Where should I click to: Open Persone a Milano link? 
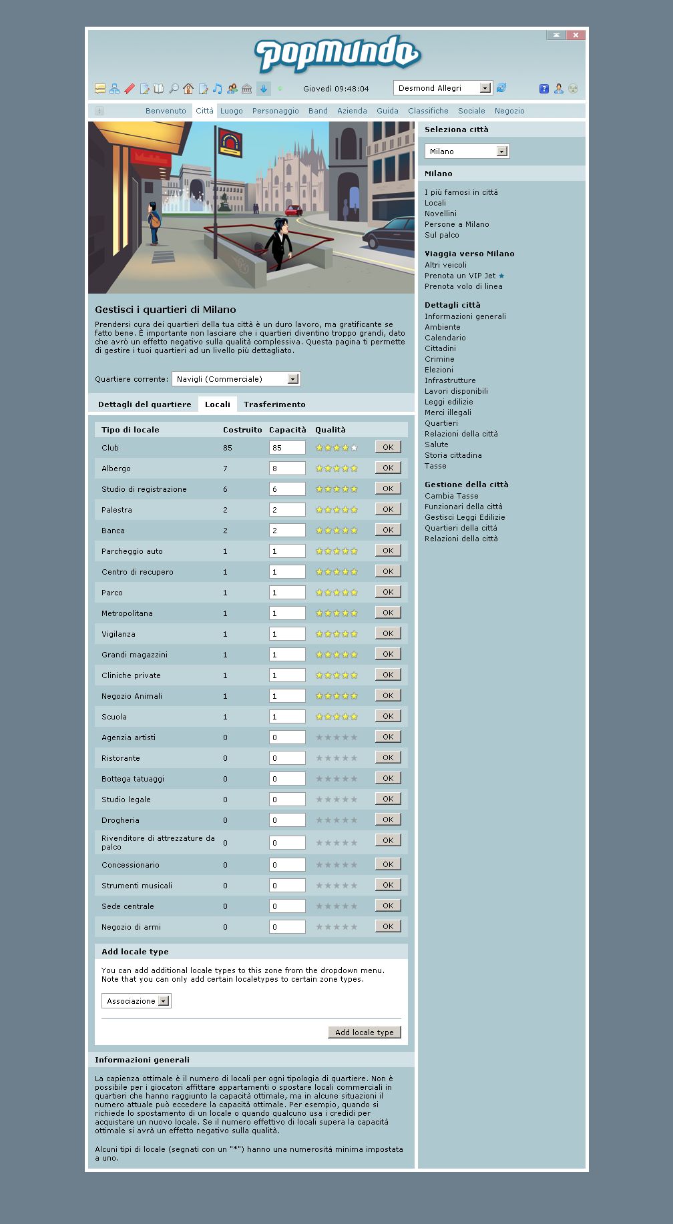point(457,224)
